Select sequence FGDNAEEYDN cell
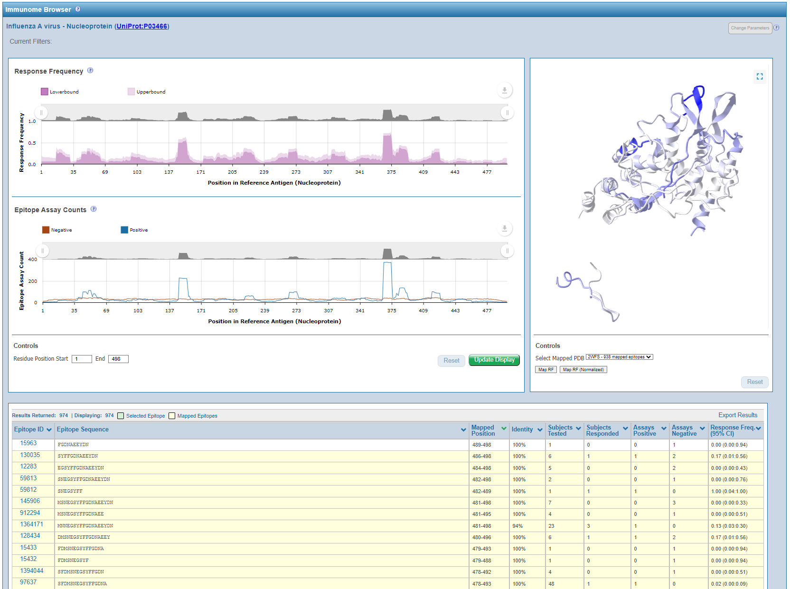790x589 pixels. click(x=262, y=445)
